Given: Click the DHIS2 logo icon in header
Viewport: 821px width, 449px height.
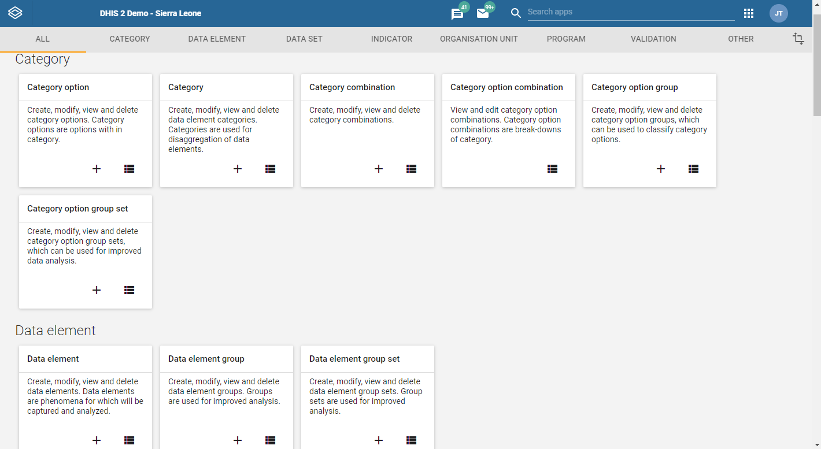Looking at the screenshot, I should tap(15, 13).
